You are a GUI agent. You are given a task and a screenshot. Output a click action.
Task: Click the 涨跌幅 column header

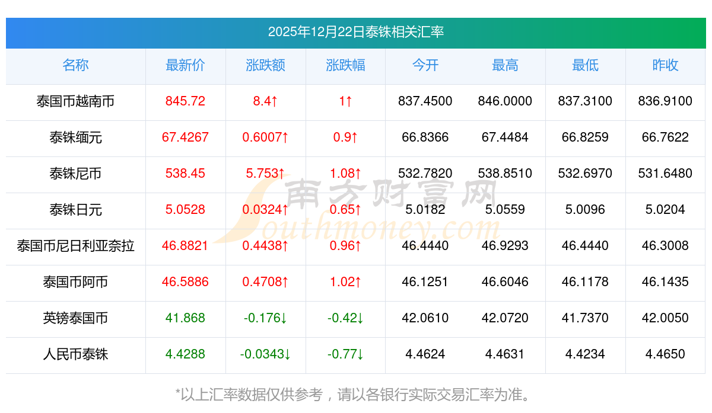coord(345,66)
